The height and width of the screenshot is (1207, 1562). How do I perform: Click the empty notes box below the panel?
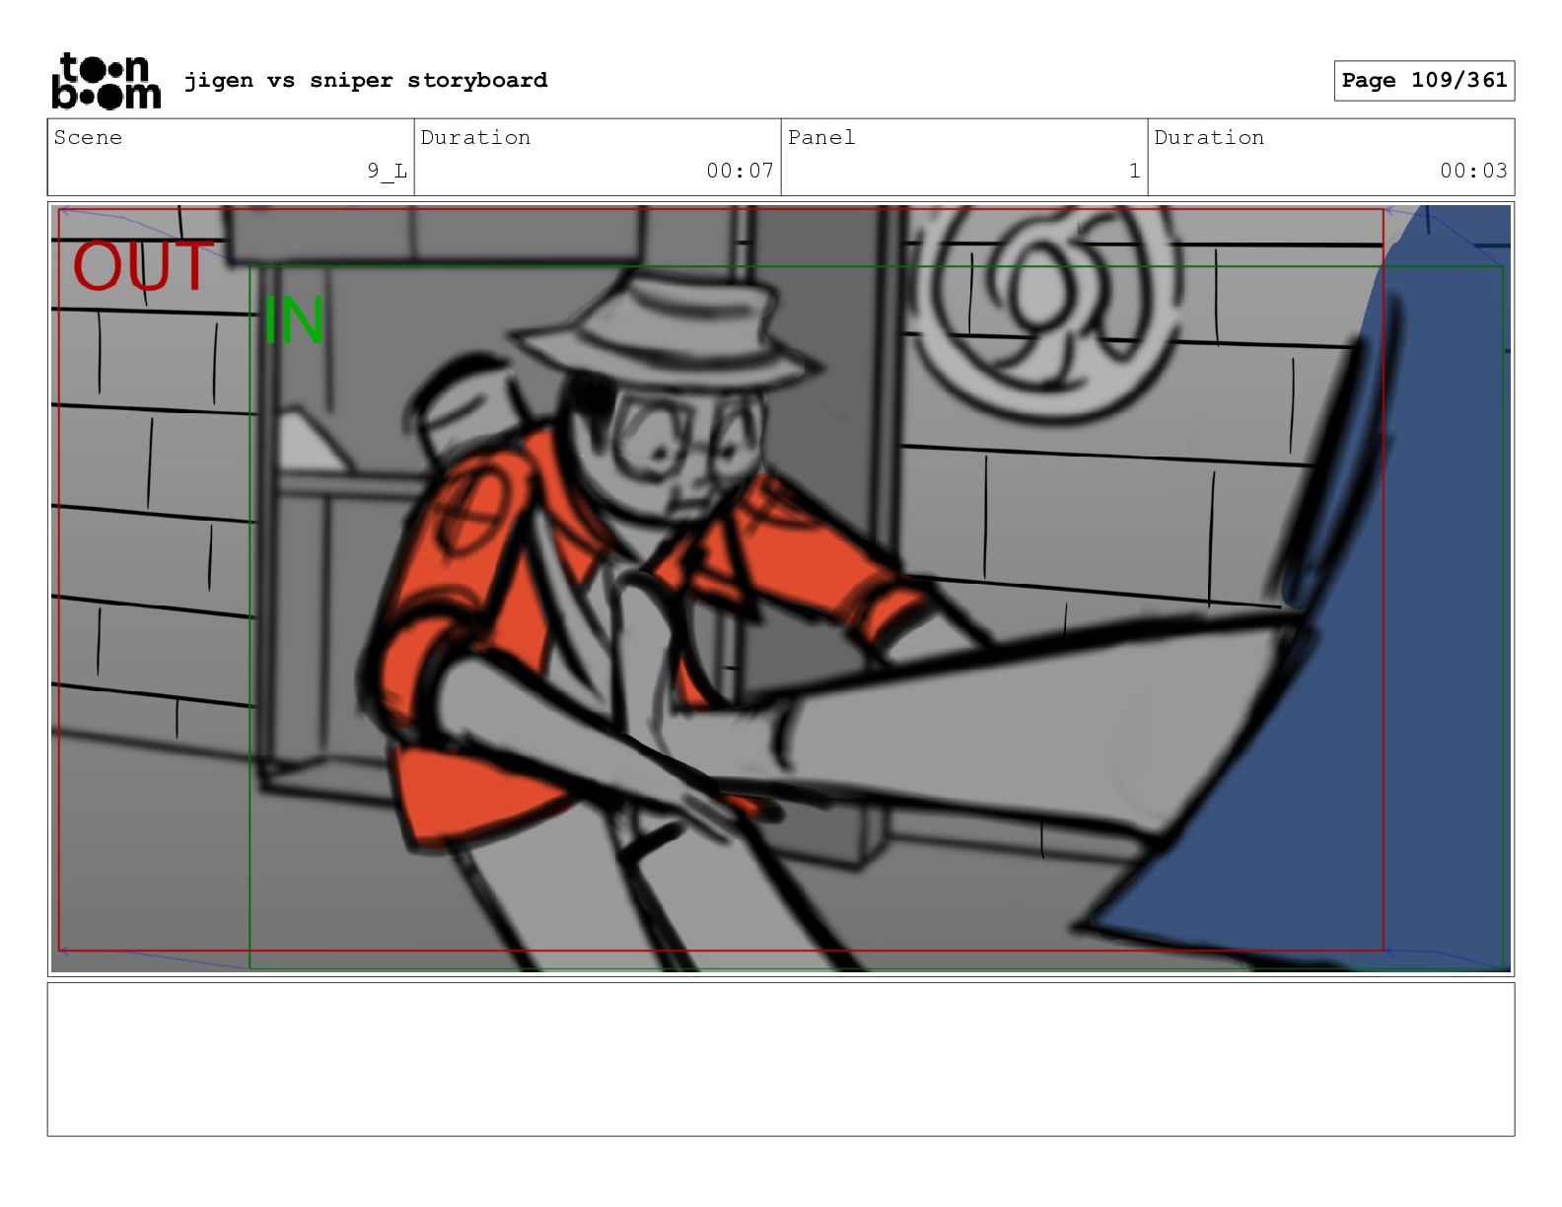781,1059
